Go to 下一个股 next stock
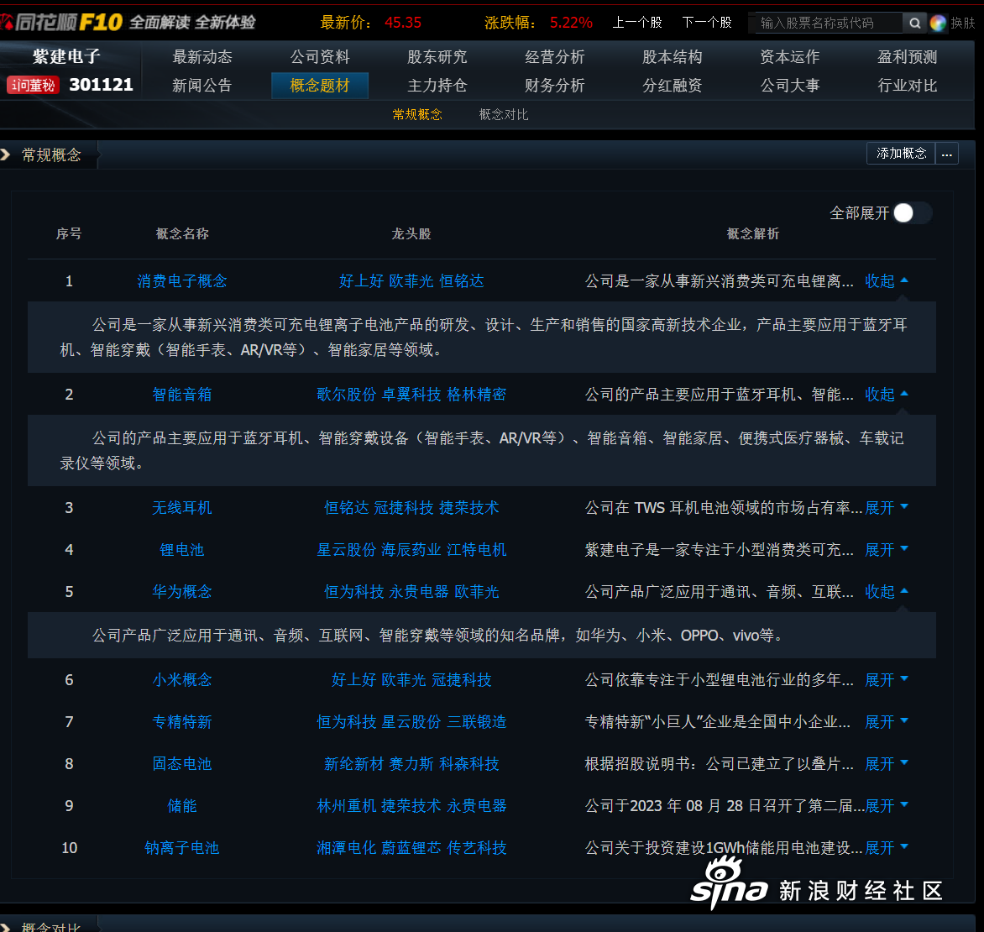The height and width of the screenshot is (932, 984). [707, 24]
